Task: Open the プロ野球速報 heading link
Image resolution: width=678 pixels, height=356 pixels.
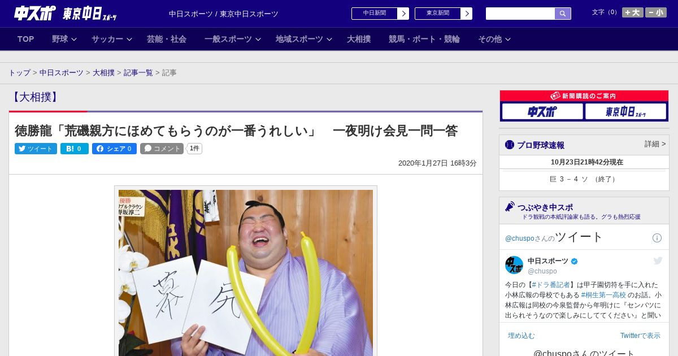Action: 541,145
